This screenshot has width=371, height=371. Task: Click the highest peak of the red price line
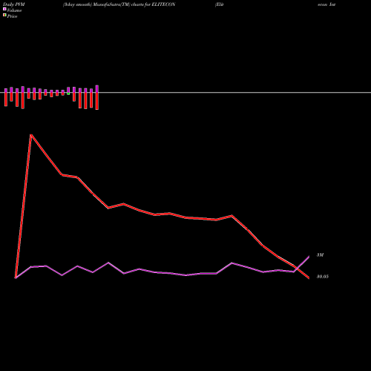pyautogui.click(x=31, y=135)
